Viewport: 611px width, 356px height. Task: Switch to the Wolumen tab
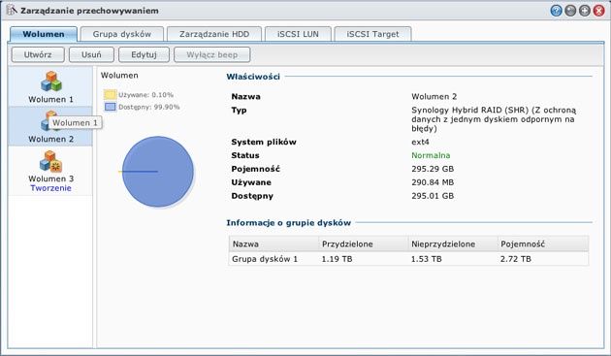[44, 34]
